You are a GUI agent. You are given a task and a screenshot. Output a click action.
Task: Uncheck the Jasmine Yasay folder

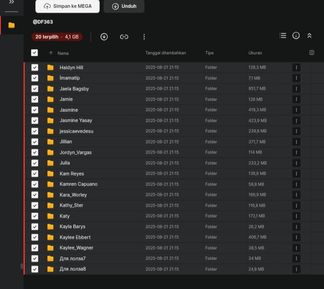pos(35,121)
